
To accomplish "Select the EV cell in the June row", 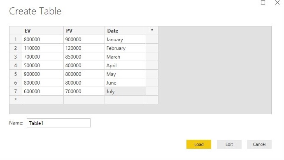I will click(x=43, y=83).
